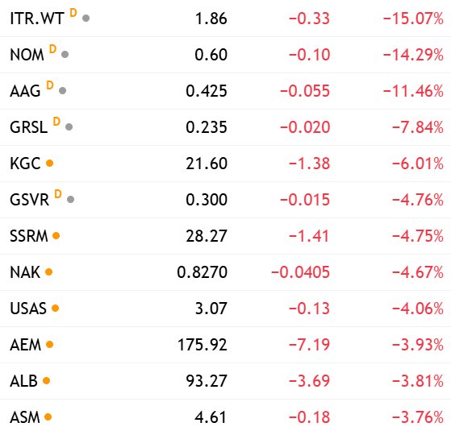The image size is (451, 431).
Task: Click the orange market dot beside NAK
Action: coord(49,272)
